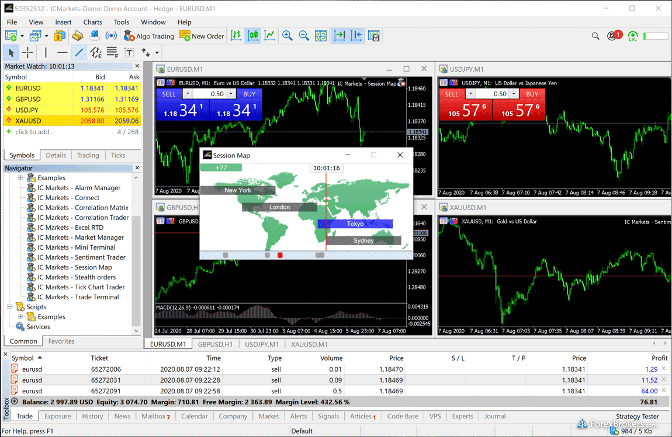
Task: Toggle the Data Window icon
Action: [x=78, y=36]
